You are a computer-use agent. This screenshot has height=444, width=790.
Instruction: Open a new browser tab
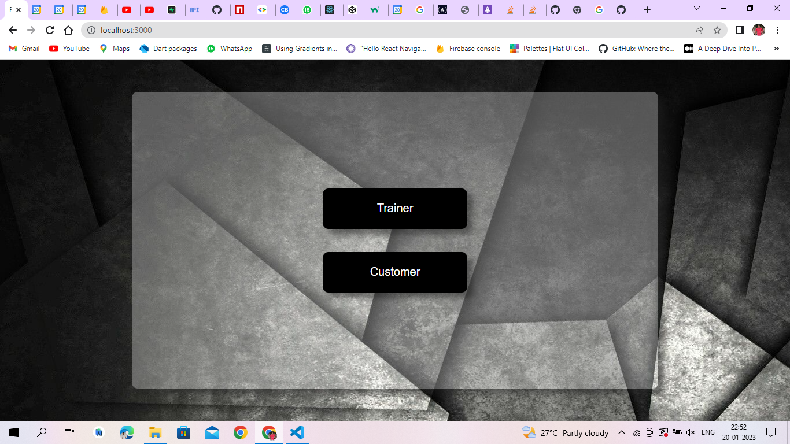coord(647,10)
